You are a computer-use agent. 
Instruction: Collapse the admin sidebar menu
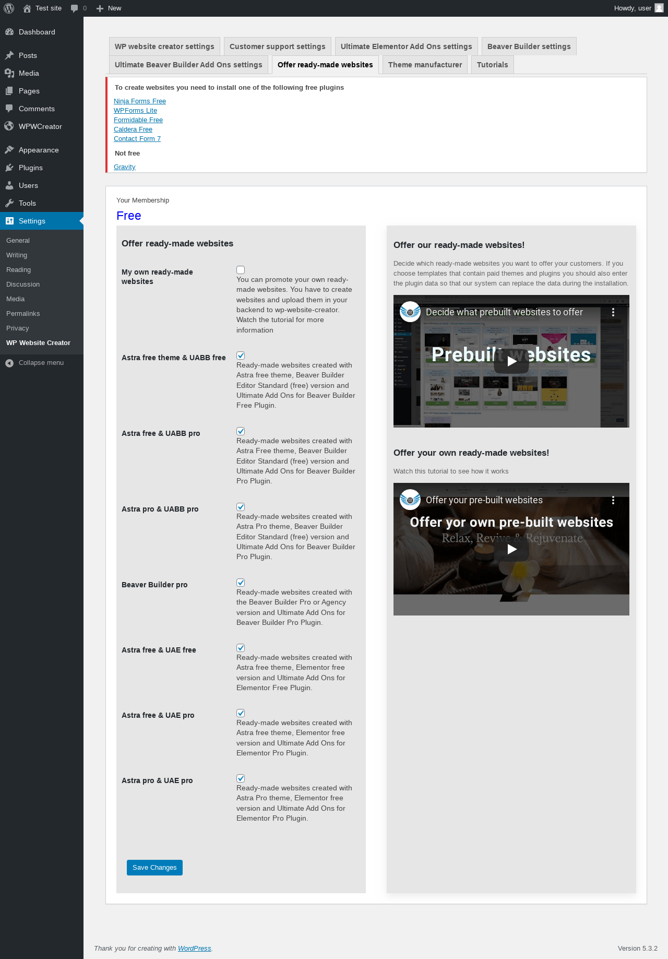coord(35,363)
